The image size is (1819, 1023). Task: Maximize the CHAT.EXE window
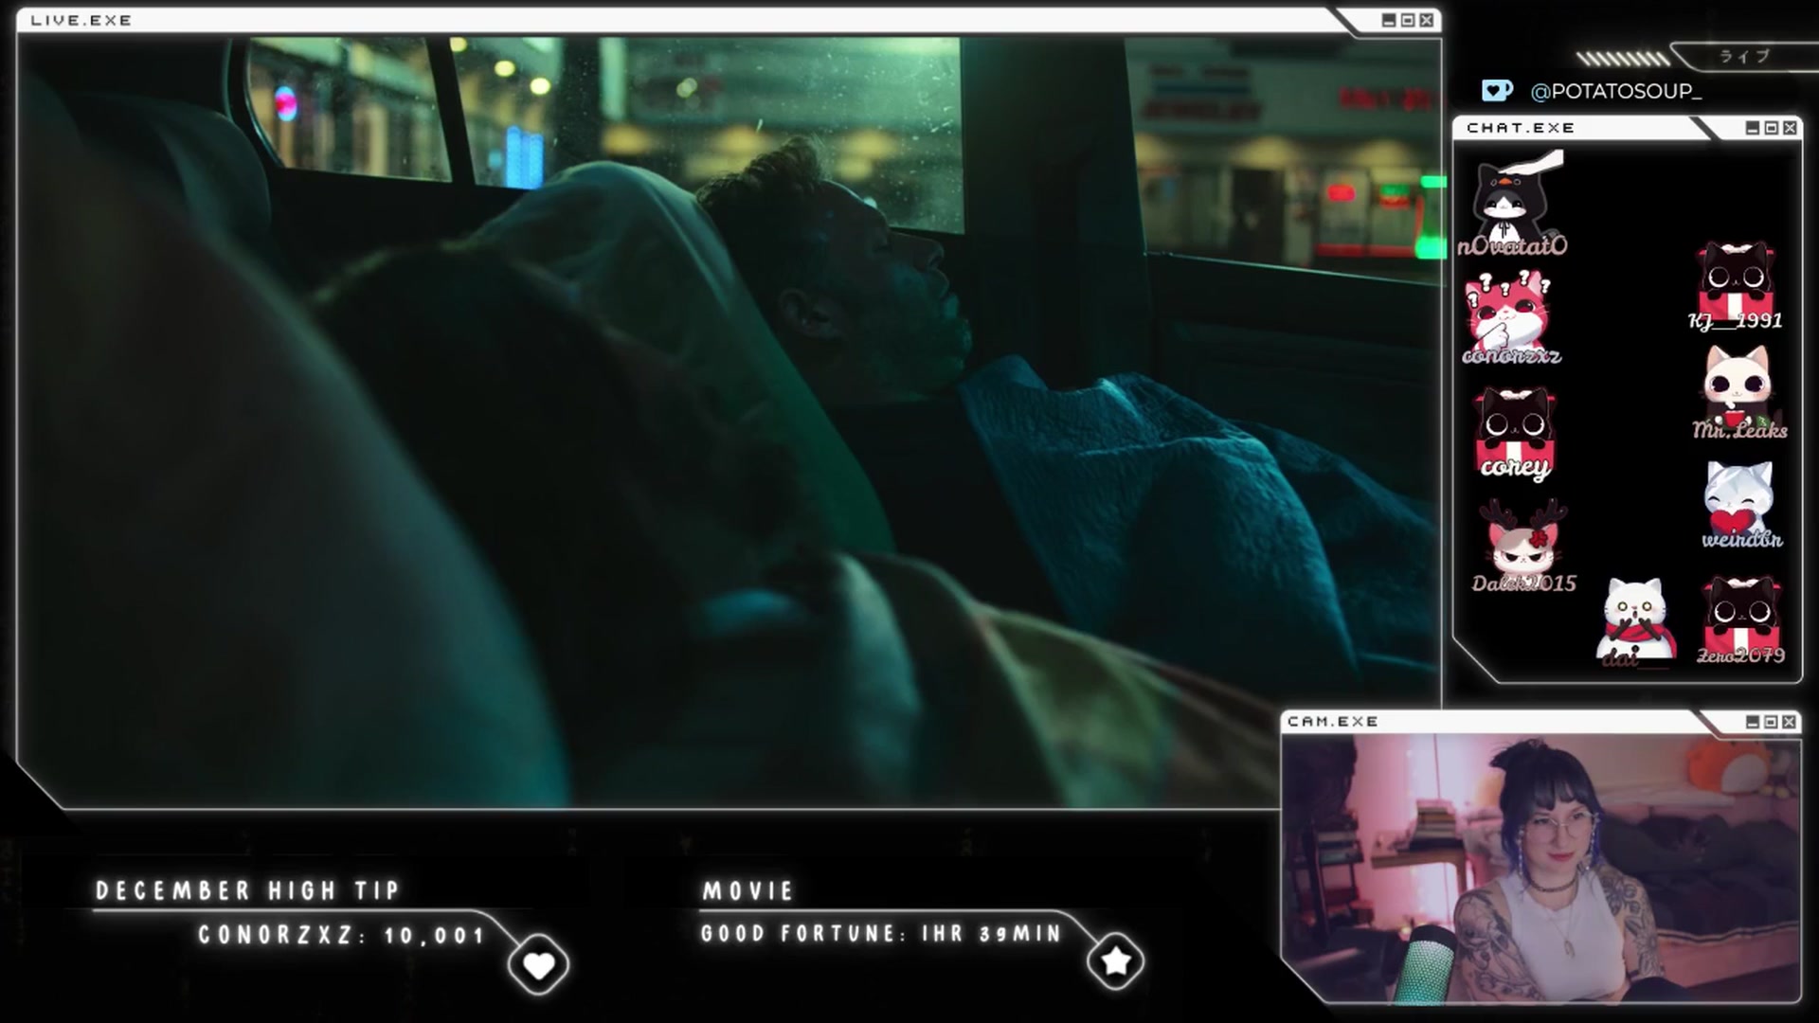(1771, 128)
